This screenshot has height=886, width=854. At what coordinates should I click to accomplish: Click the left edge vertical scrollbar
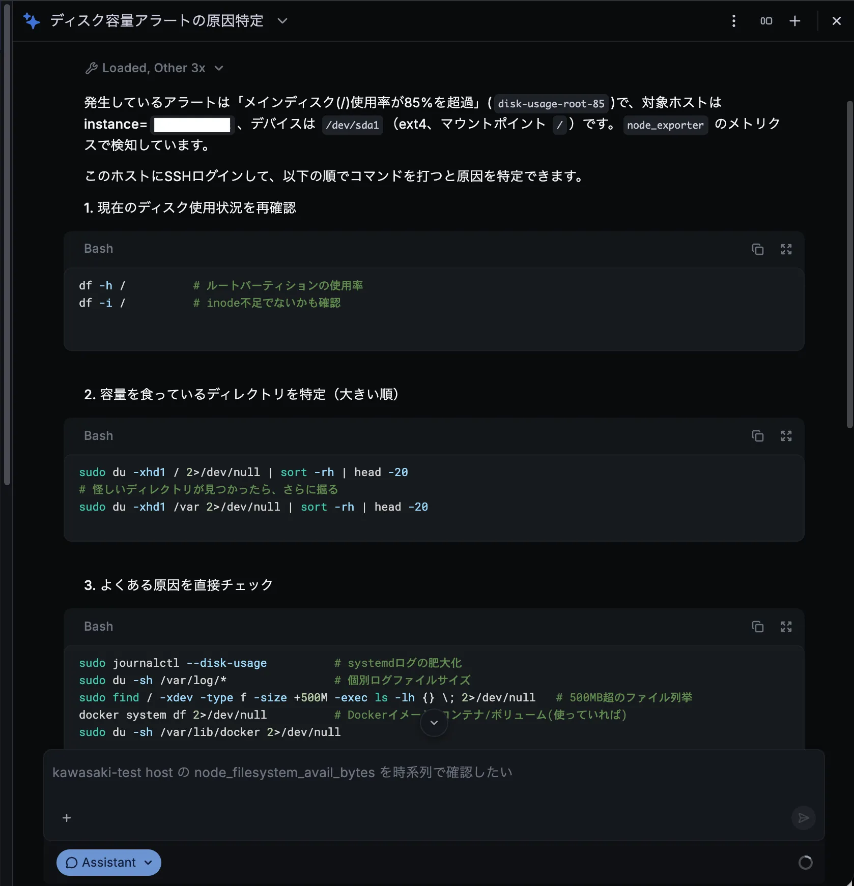[7, 244]
